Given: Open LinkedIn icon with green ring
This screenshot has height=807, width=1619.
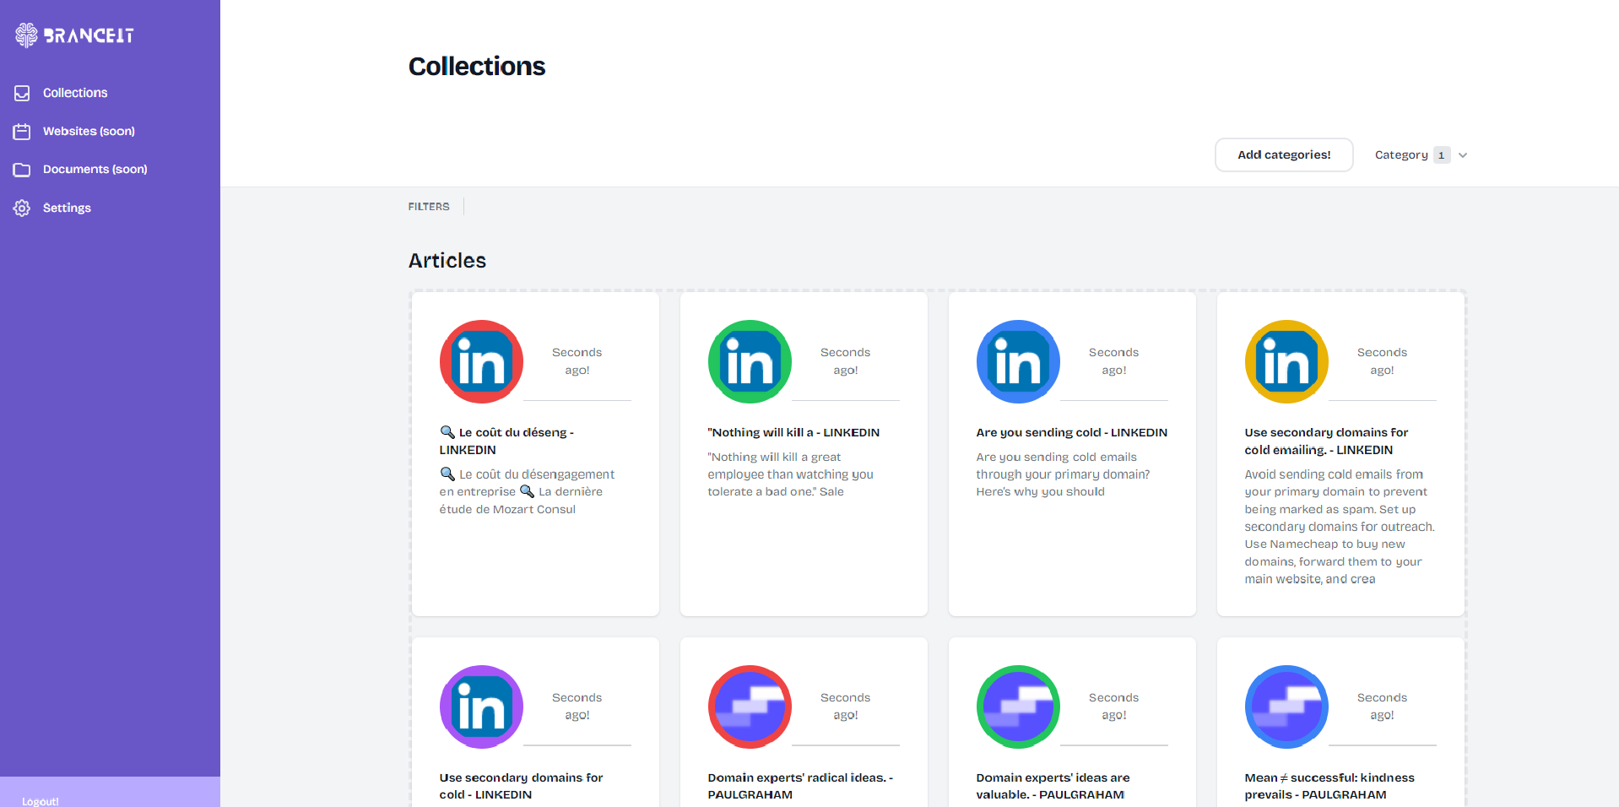Looking at the screenshot, I should 750,361.
